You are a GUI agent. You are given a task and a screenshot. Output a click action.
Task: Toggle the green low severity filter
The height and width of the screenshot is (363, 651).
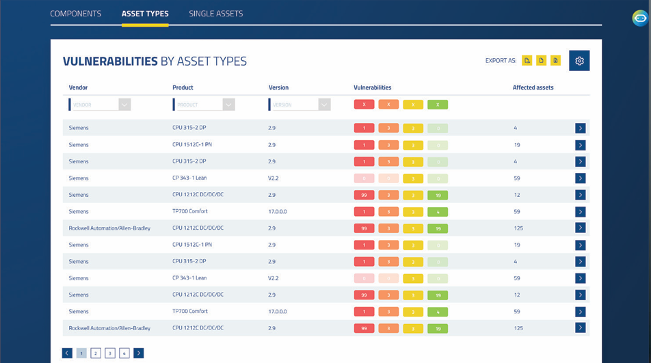pos(438,105)
